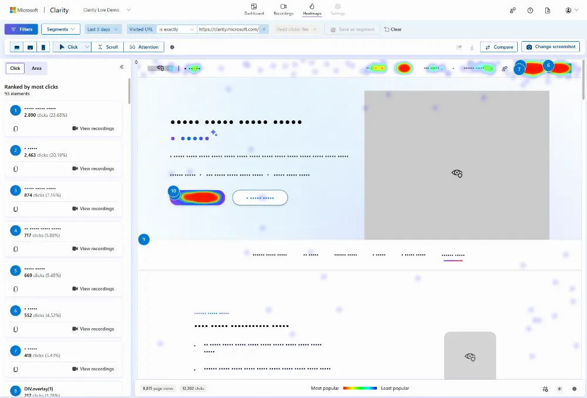Click the 12,202 clicks badge
Viewport: 587px width, 398px height.
193,389
